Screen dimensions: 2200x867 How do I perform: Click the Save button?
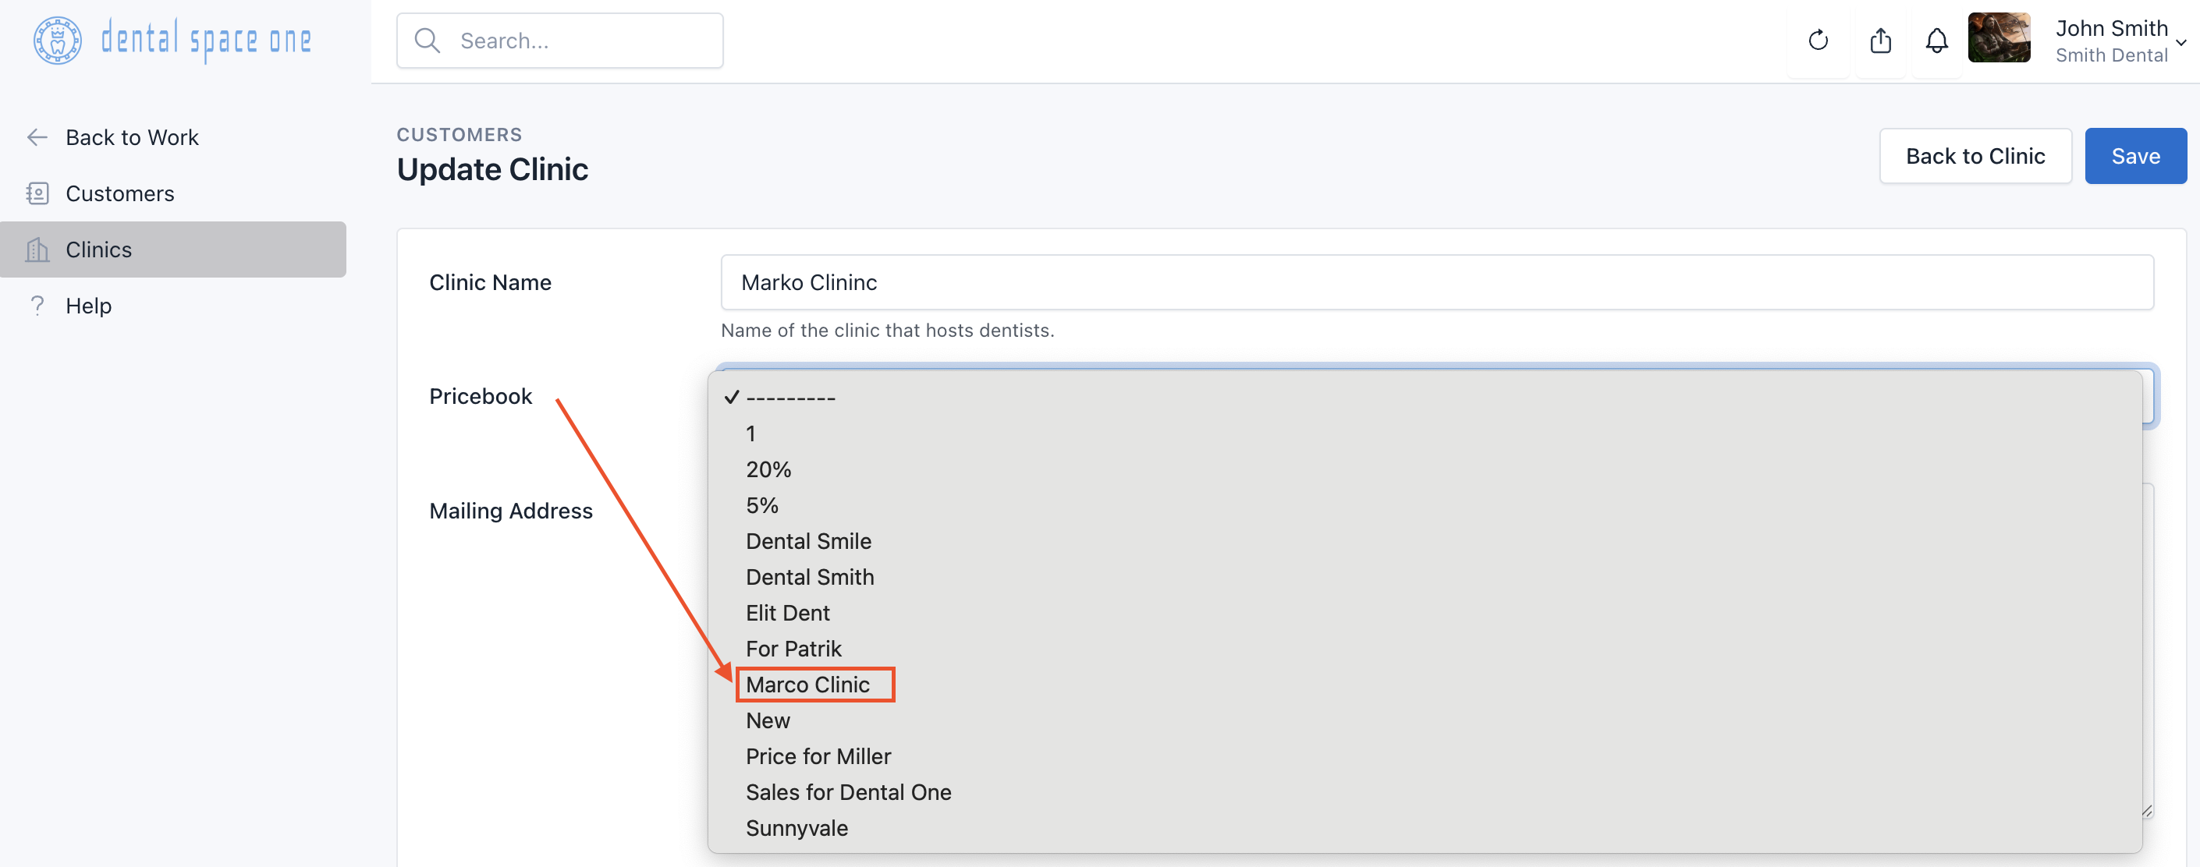click(x=2135, y=155)
